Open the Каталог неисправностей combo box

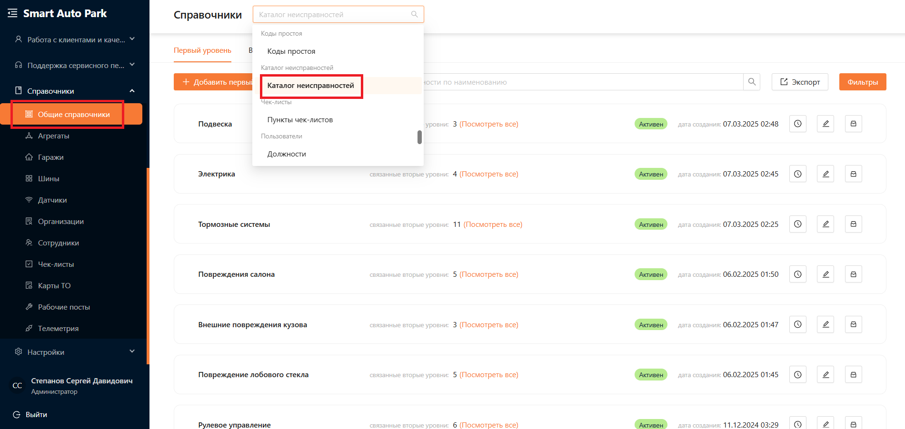338,15
